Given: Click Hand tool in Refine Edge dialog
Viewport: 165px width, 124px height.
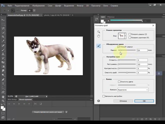Looking at the screenshot, I should click(98, 36).
